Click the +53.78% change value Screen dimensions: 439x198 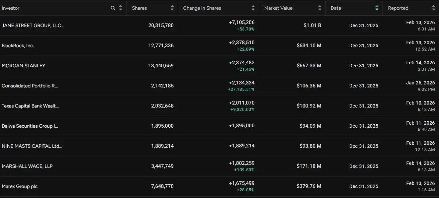pos(245,29)
